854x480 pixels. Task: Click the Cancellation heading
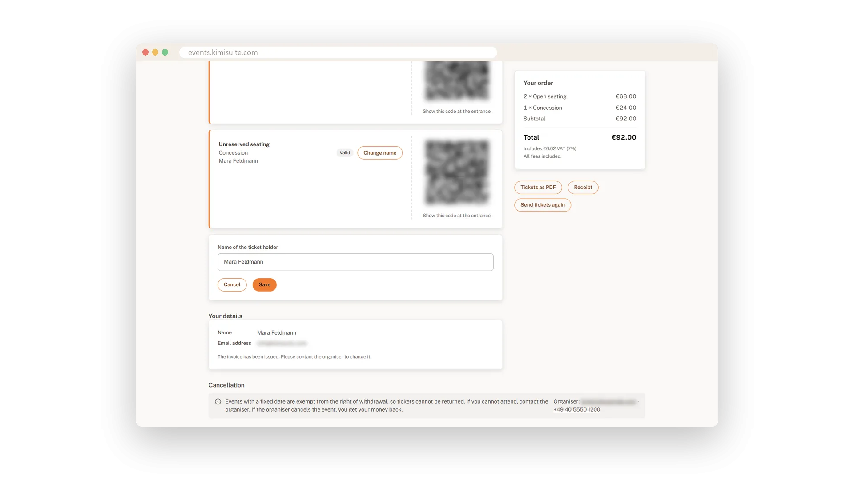pos(226,385)
